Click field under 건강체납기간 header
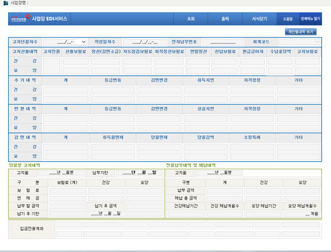This screenshot has height=252, width=331. click(186, 214)
